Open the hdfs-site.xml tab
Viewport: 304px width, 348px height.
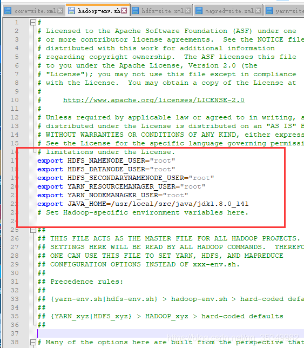(163, 11)
